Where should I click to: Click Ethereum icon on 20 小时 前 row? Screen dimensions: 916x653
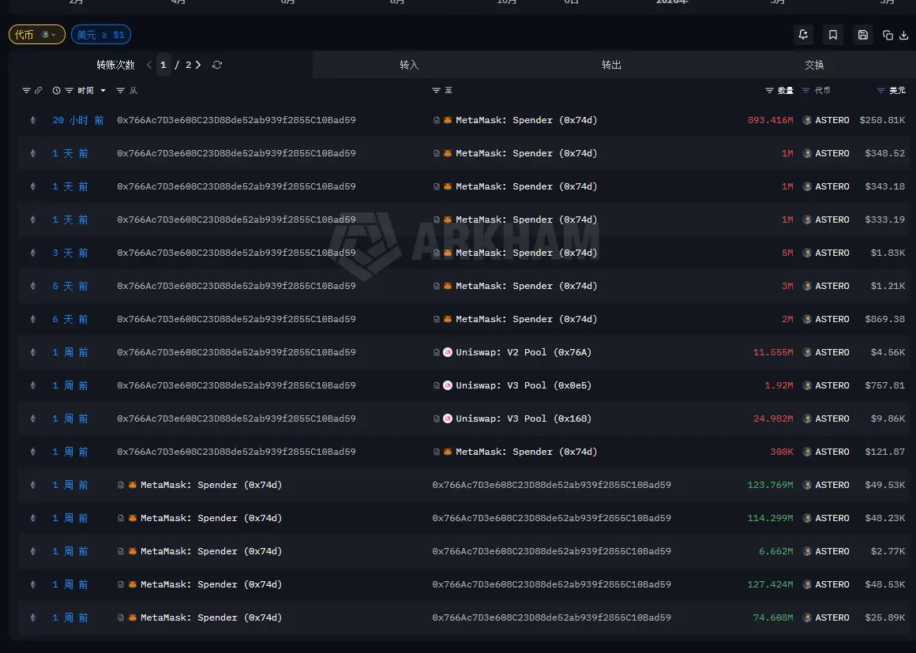pyautogui.click(x=32, y=120)
